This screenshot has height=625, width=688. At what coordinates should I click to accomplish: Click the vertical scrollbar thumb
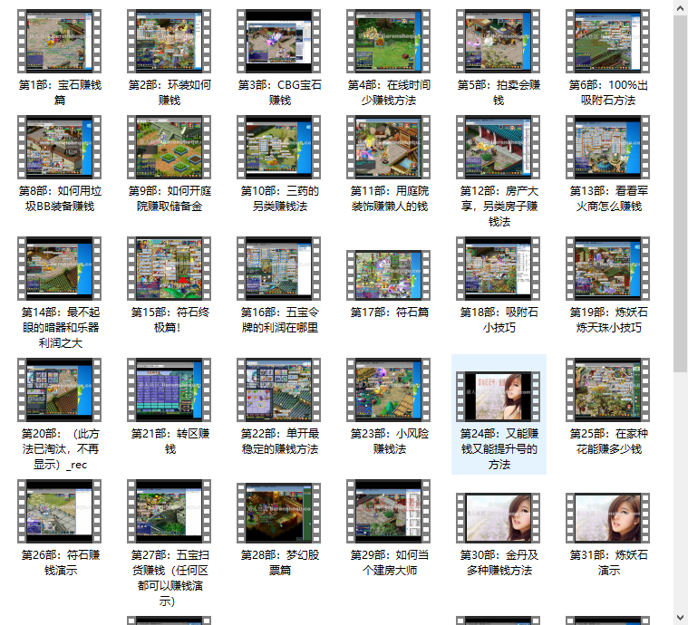680,190
